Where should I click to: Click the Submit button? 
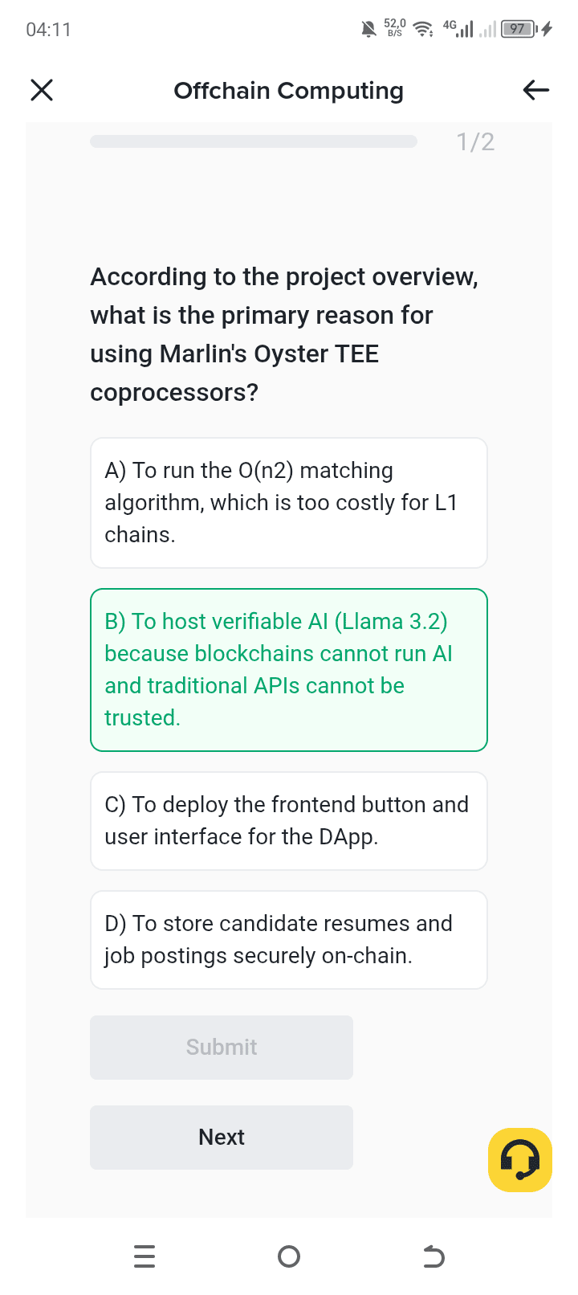(222, 1048)
